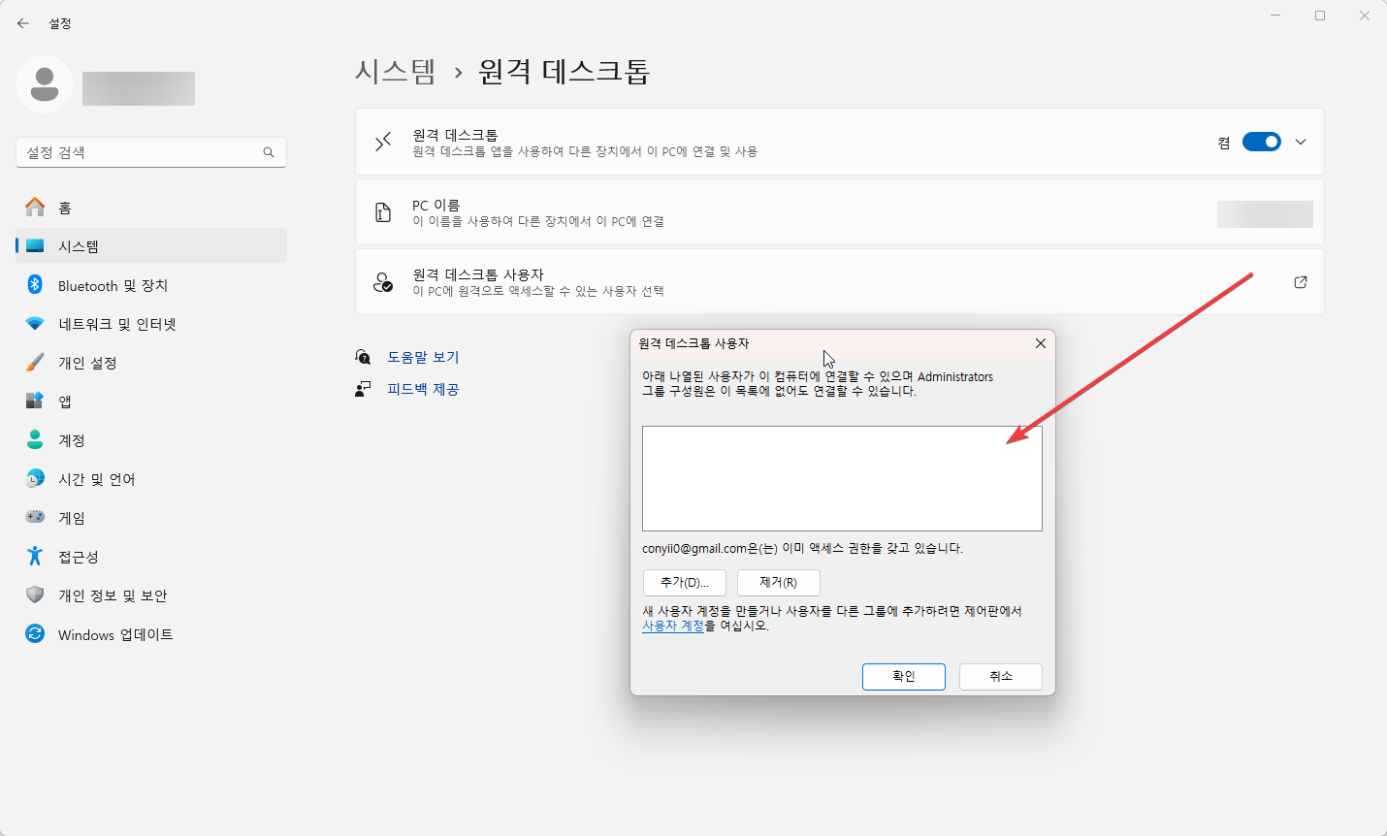
Task: Click the back arrow beside 설정
Action: coord(22,22)
